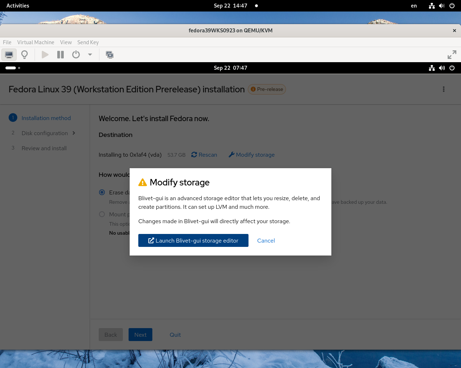Viewport: 461px width, 368px height.
Task: Click guest volume icon
Action: click(442, 68)
